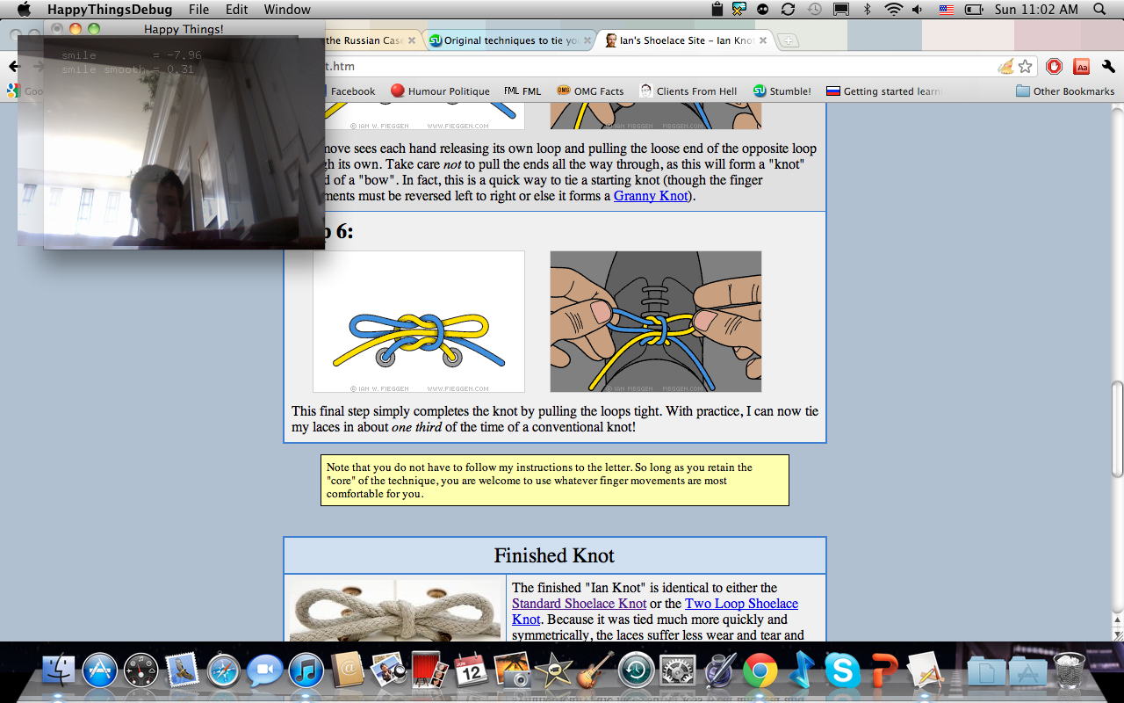Click the battery status icon
The image size is (1124, 703).
point(973,10)
